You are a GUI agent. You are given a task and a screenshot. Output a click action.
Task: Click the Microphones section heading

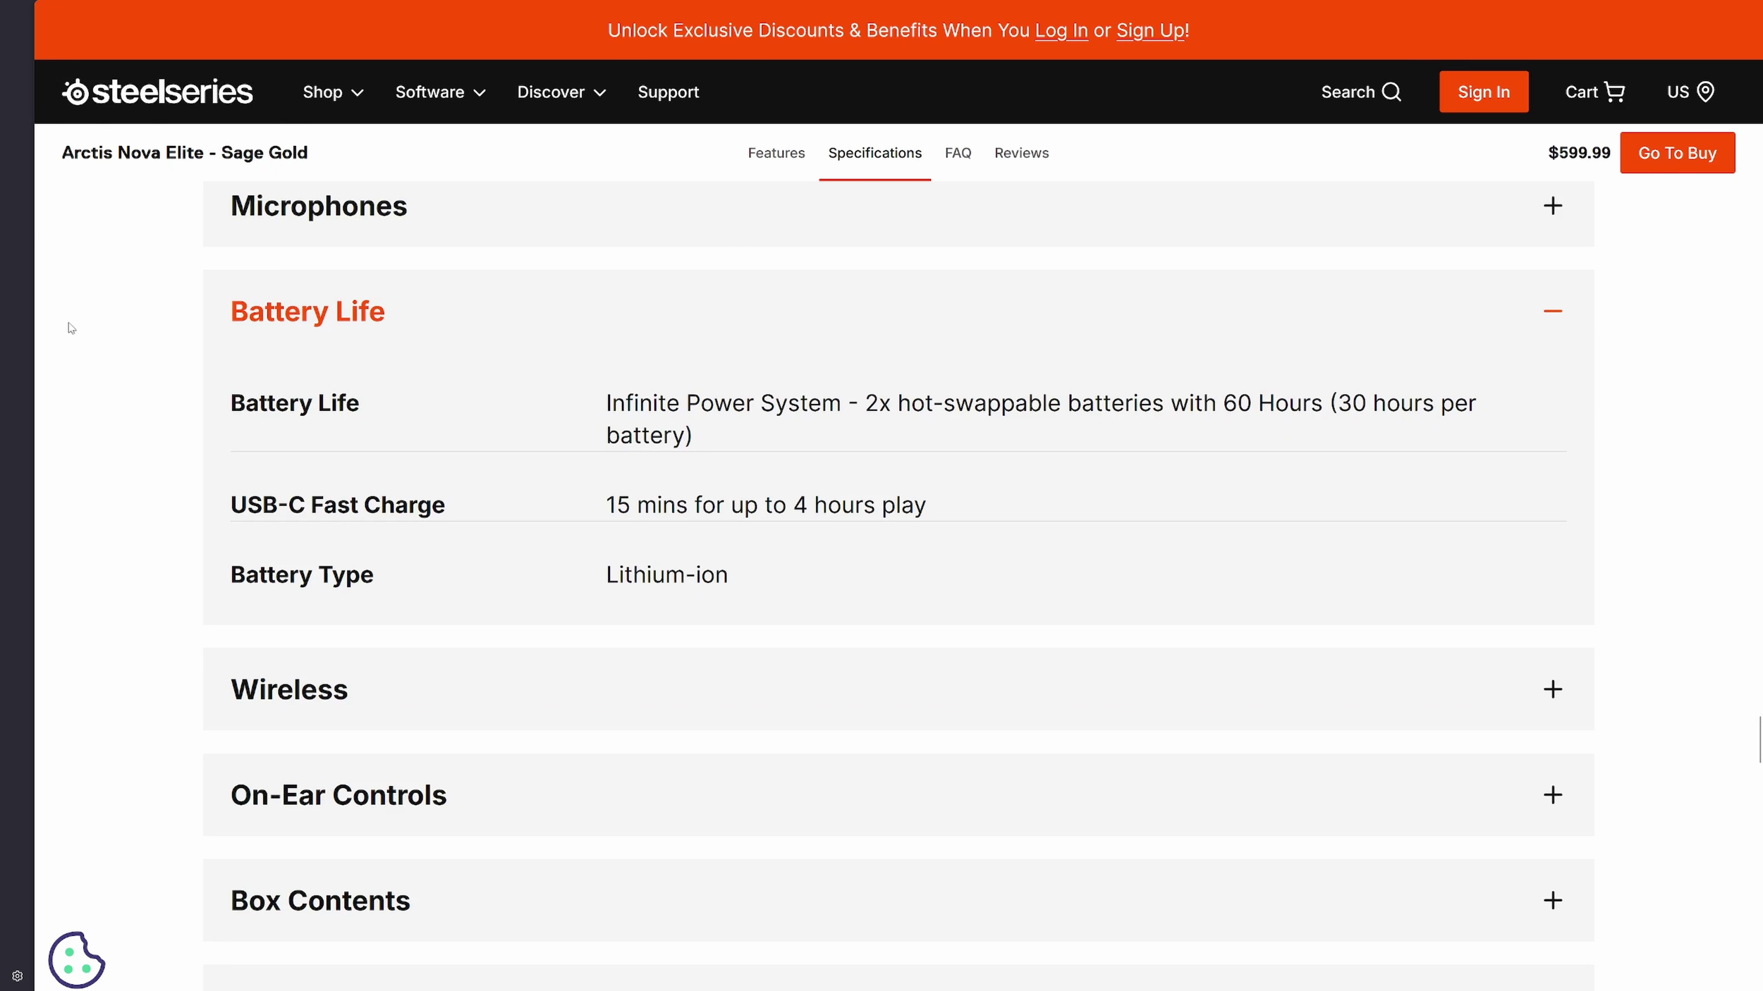coord(319,206)
